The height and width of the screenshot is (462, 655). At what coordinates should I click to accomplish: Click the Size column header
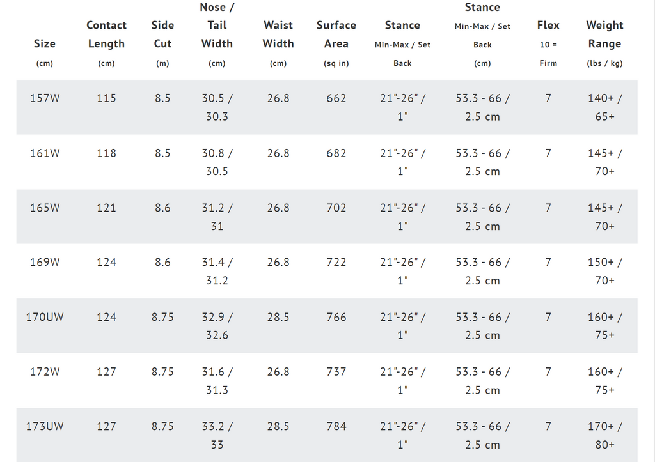(45, 52)
